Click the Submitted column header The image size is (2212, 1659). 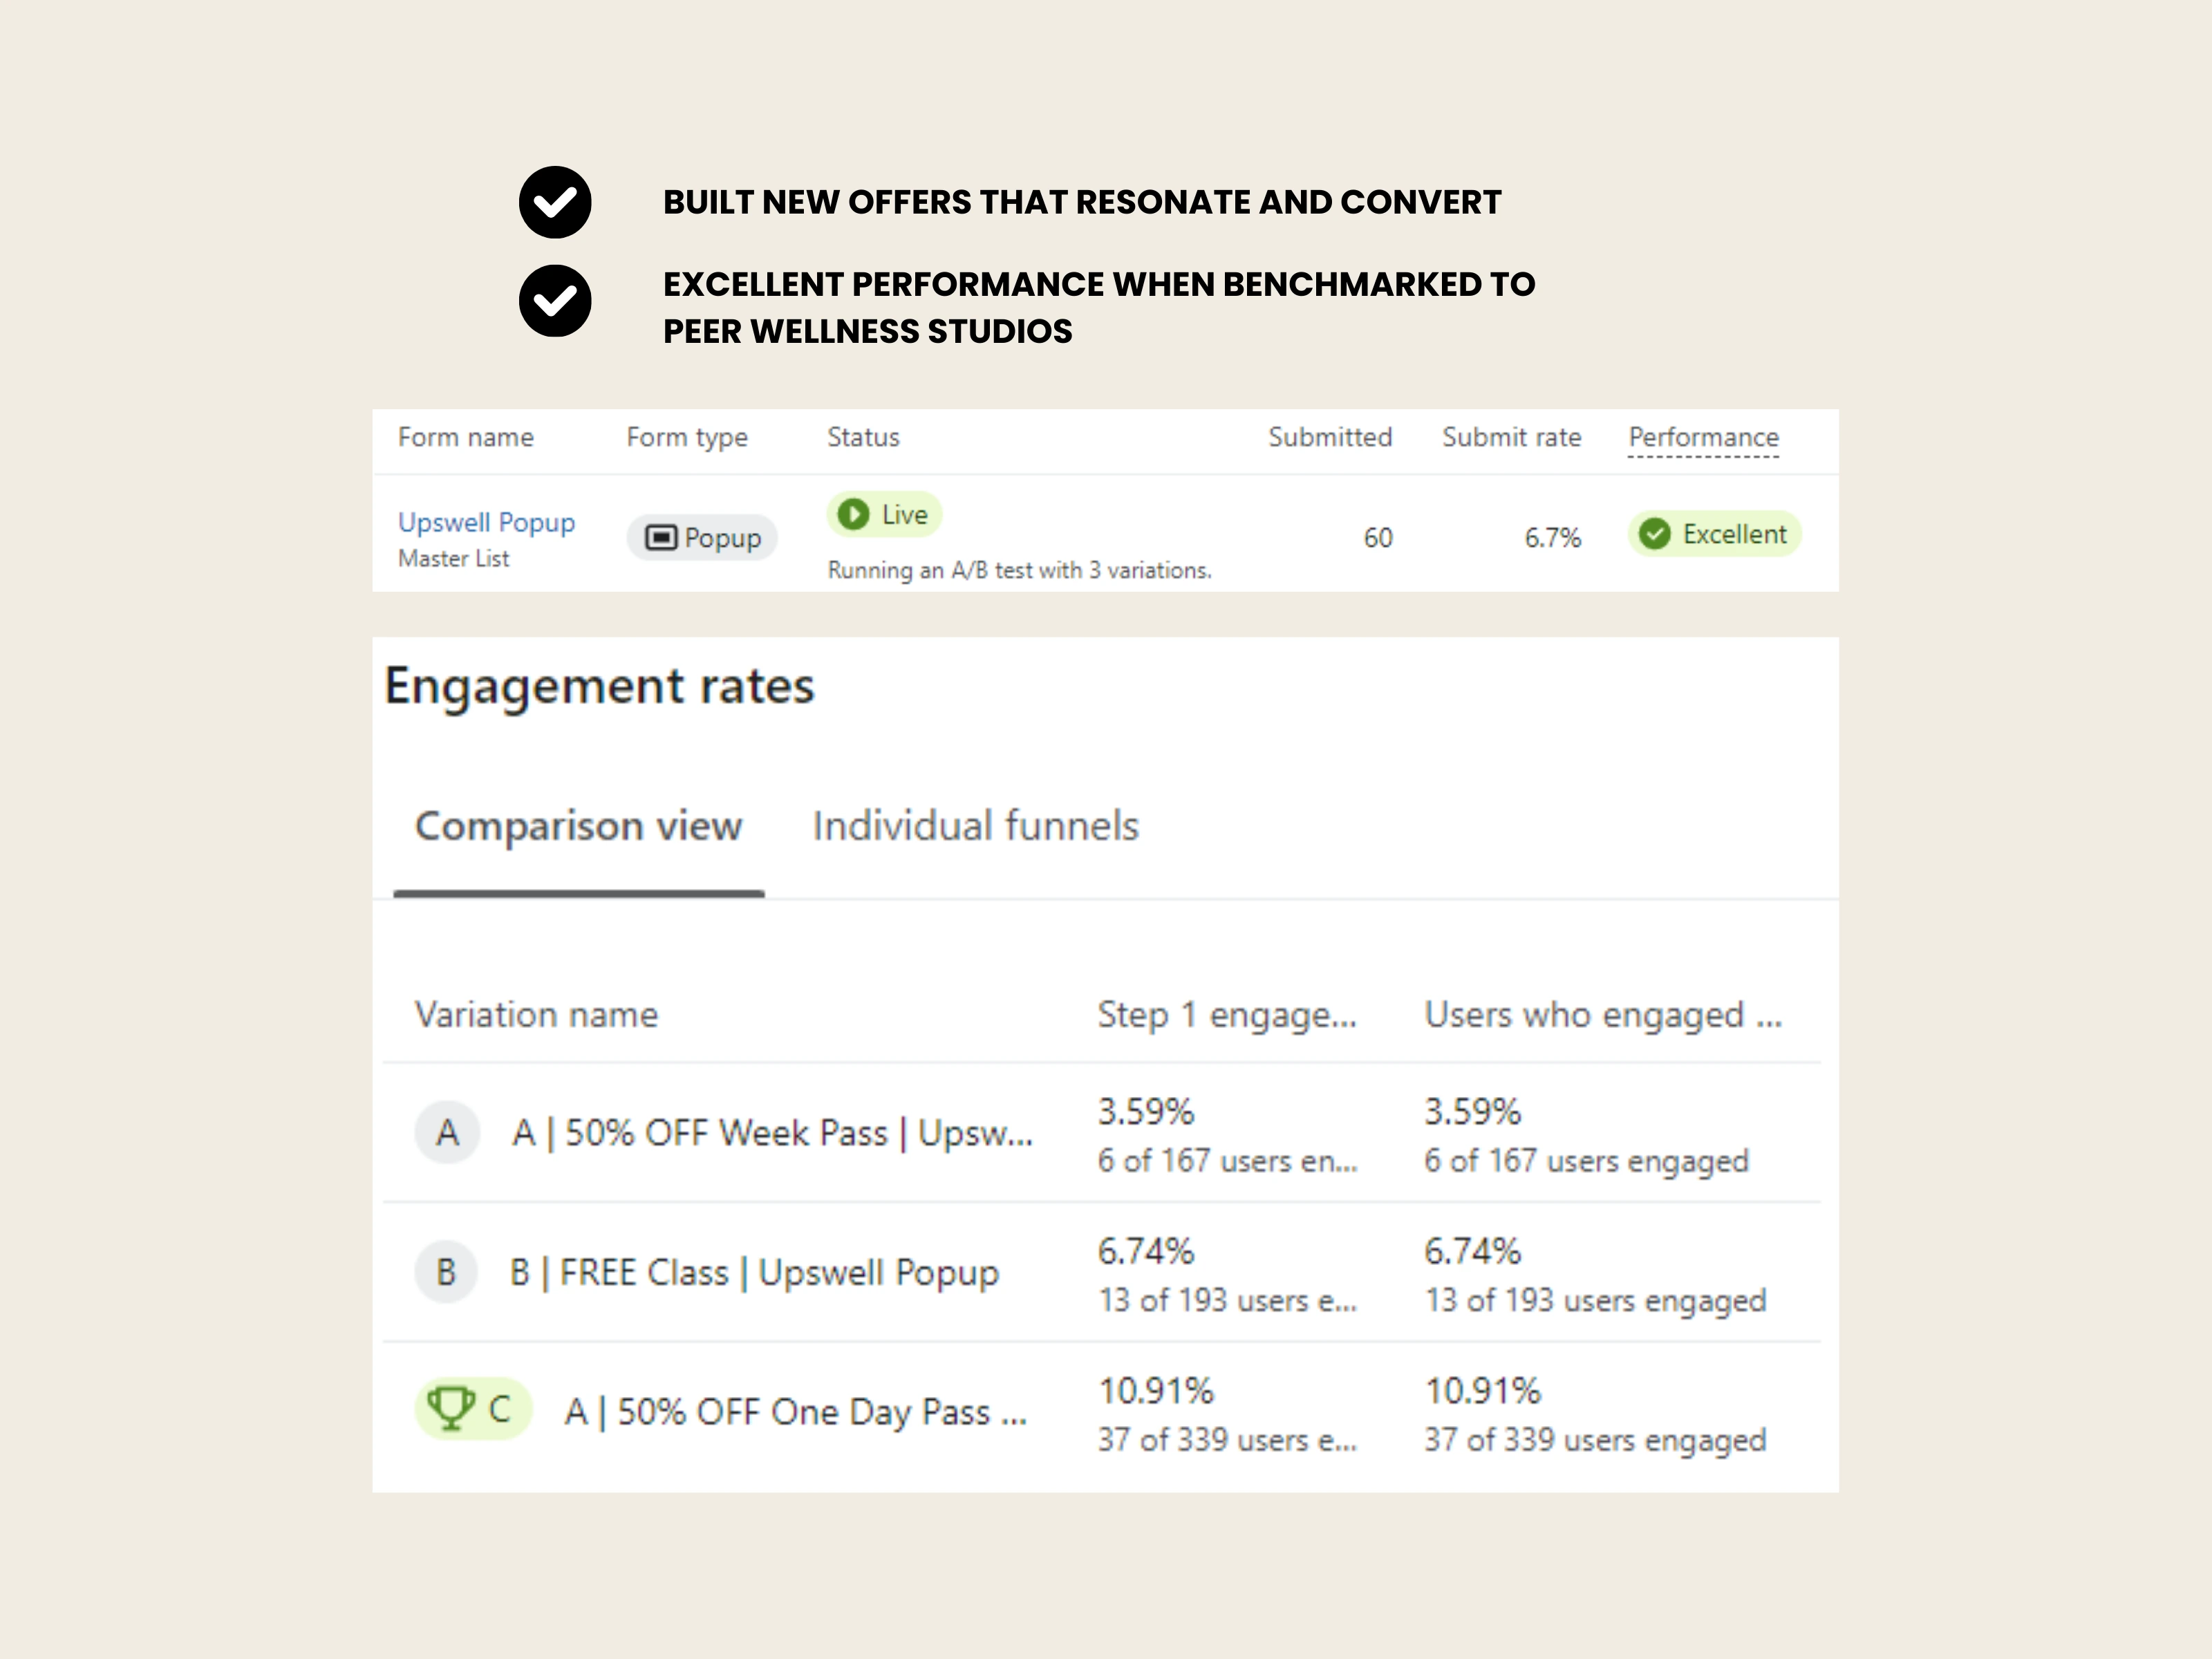click(x=1330, y=437)
